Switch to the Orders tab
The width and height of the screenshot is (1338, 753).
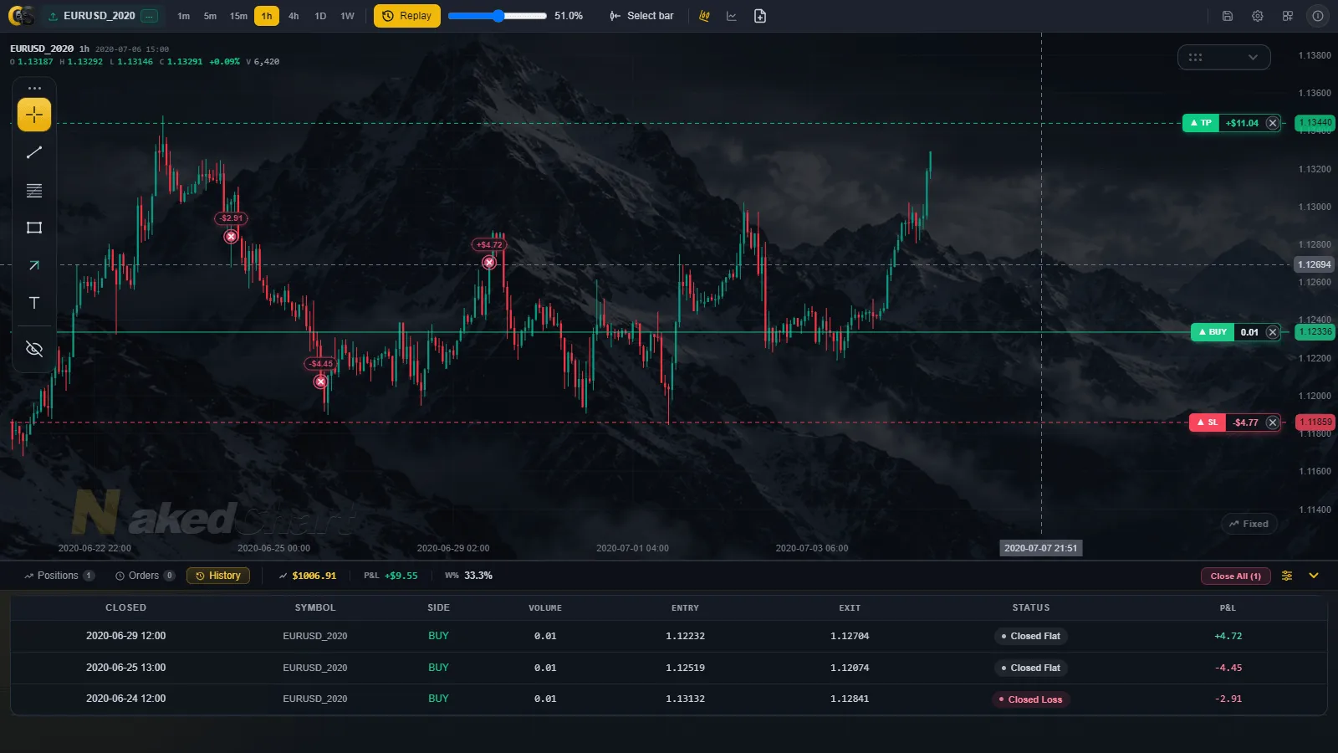[x=145, y=576]
